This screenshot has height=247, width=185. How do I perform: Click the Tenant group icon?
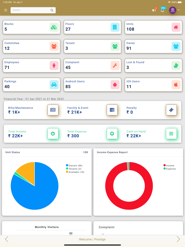pyautogui.click(x=115, y=46)
